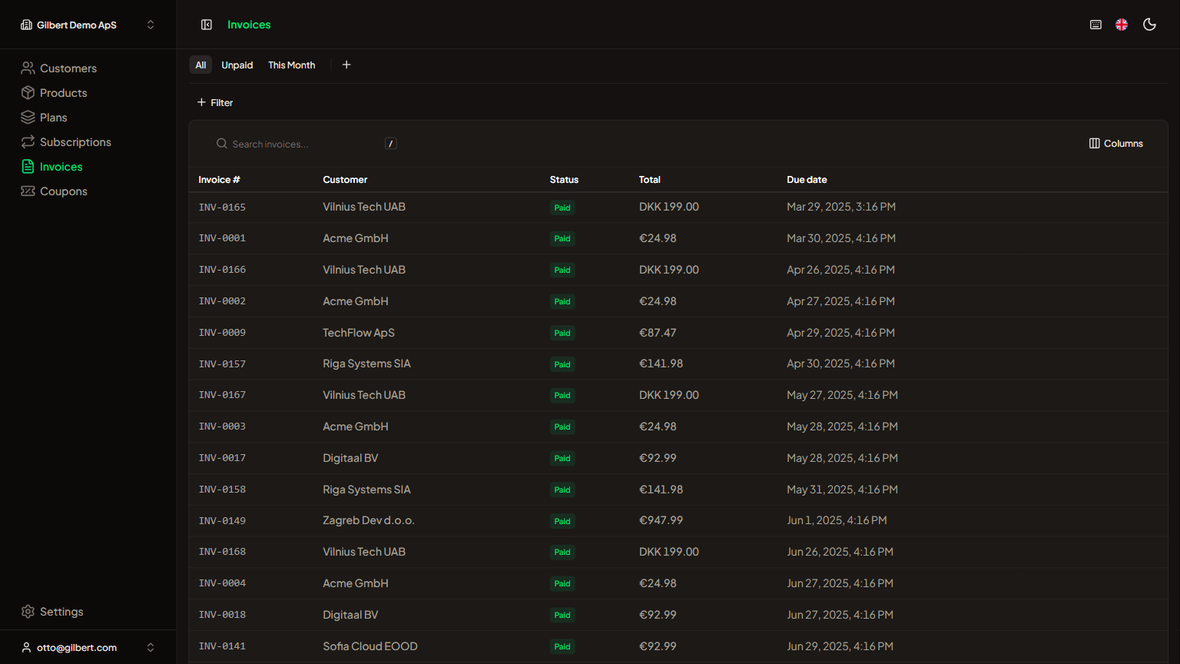The image size is (1180, 664).
Task: Select the Invoices sidebar icon
Action: point(28,166)
